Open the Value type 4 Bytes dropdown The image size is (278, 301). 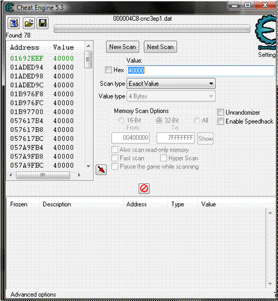click(x=171, y=96)
